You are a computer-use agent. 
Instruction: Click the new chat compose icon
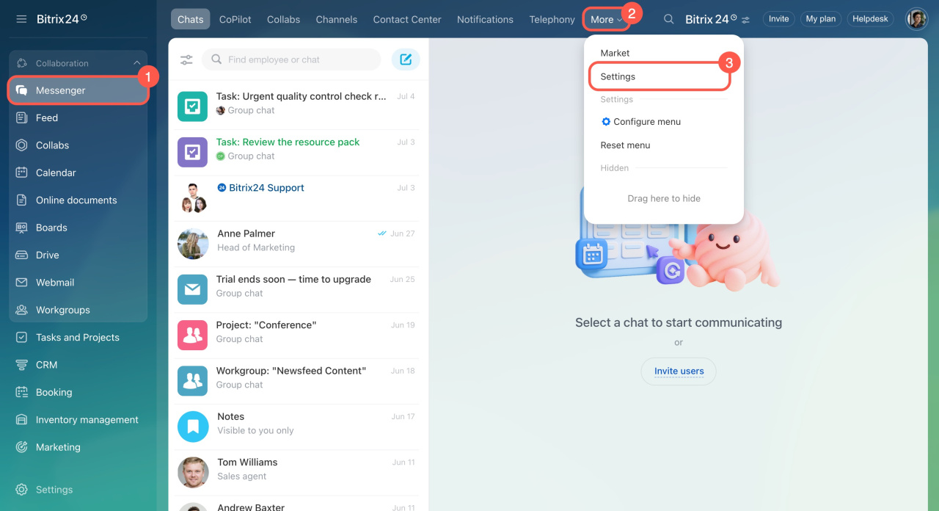point(406,59)
